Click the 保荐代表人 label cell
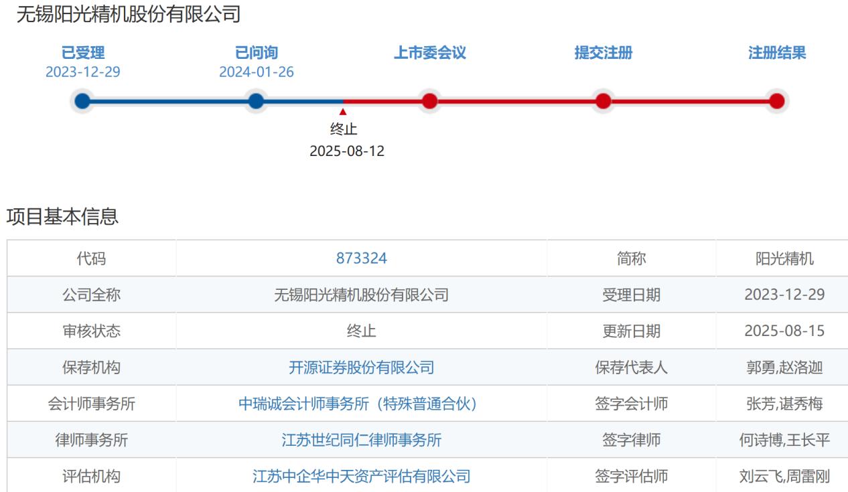This screenshot has width=848, height=492. 632,367
